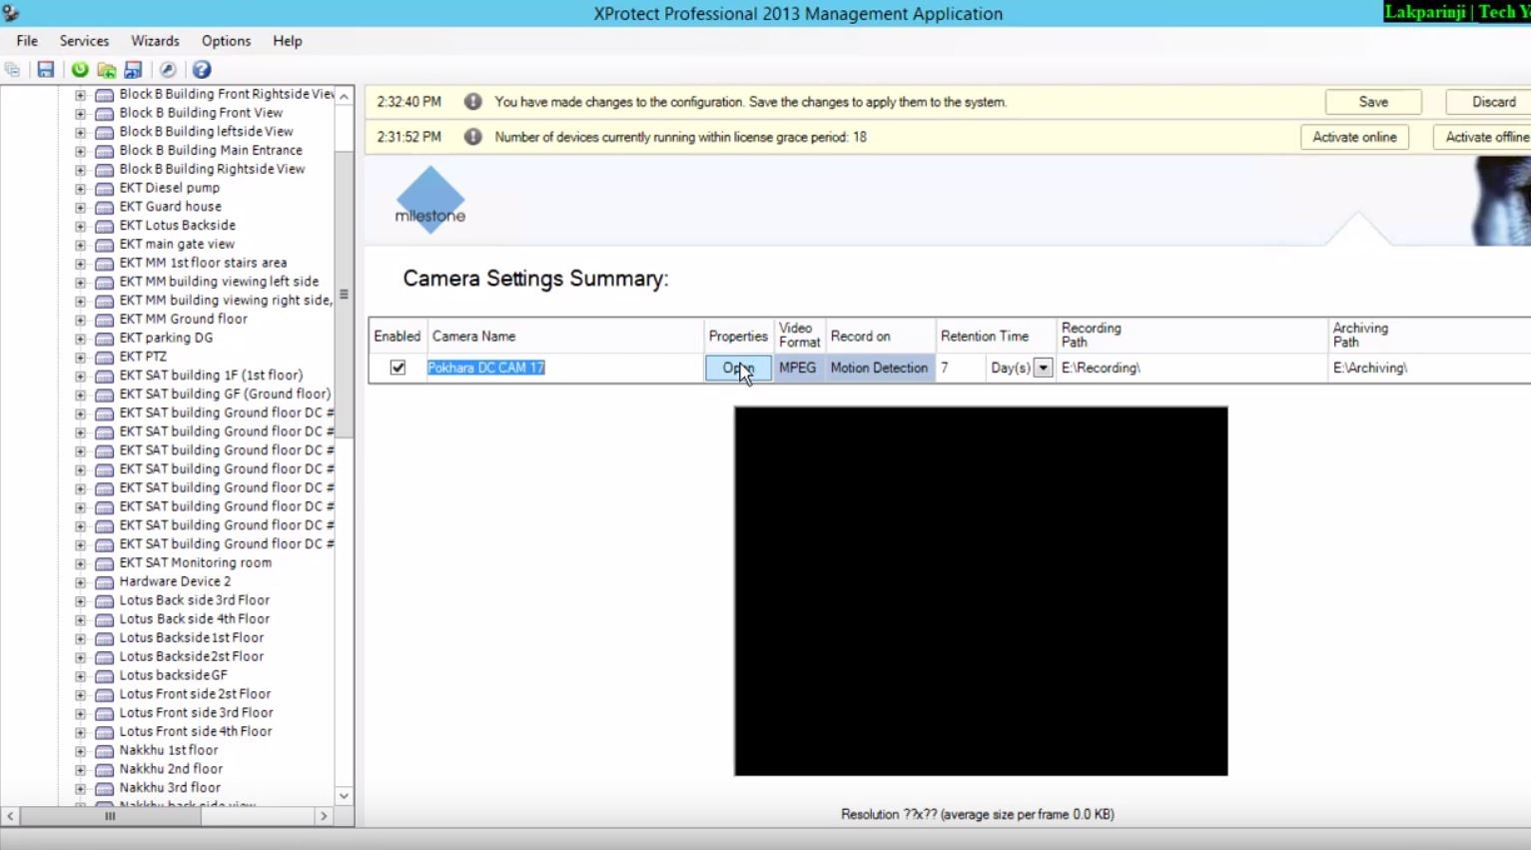Viewport: 1531px width, 850px height.
Task: Click the device icon of EKT Guard house
Action: pos(104,207)
